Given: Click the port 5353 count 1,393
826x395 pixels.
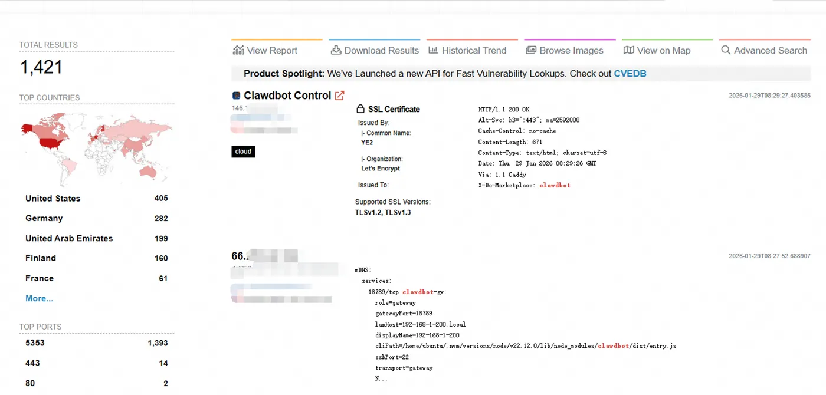Looking at the screenshot, I should pos(158,343).
